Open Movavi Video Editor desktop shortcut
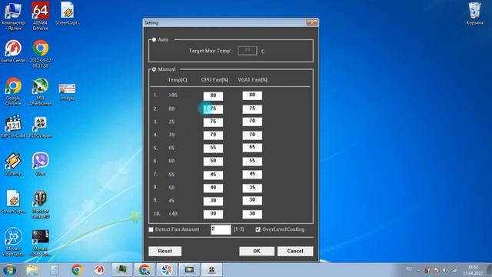492x277 pixels. (13, 242)
